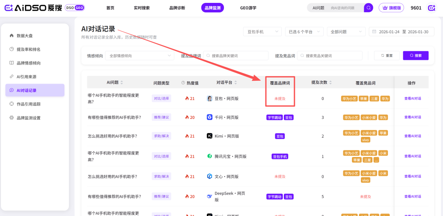The image size is (443, 216).
Task: Expand the 全部问题 filter dropdown
Action: click(x=346, y=32)
